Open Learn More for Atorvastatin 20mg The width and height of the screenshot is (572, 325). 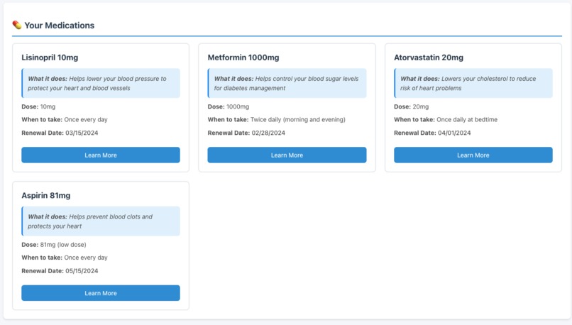coord(473,155)
